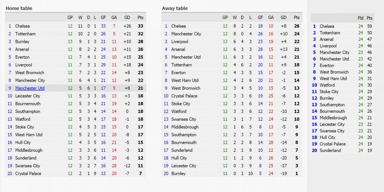Click the GD column header in Away table
This screenshot has width=384, height=192.
(283, 17)
